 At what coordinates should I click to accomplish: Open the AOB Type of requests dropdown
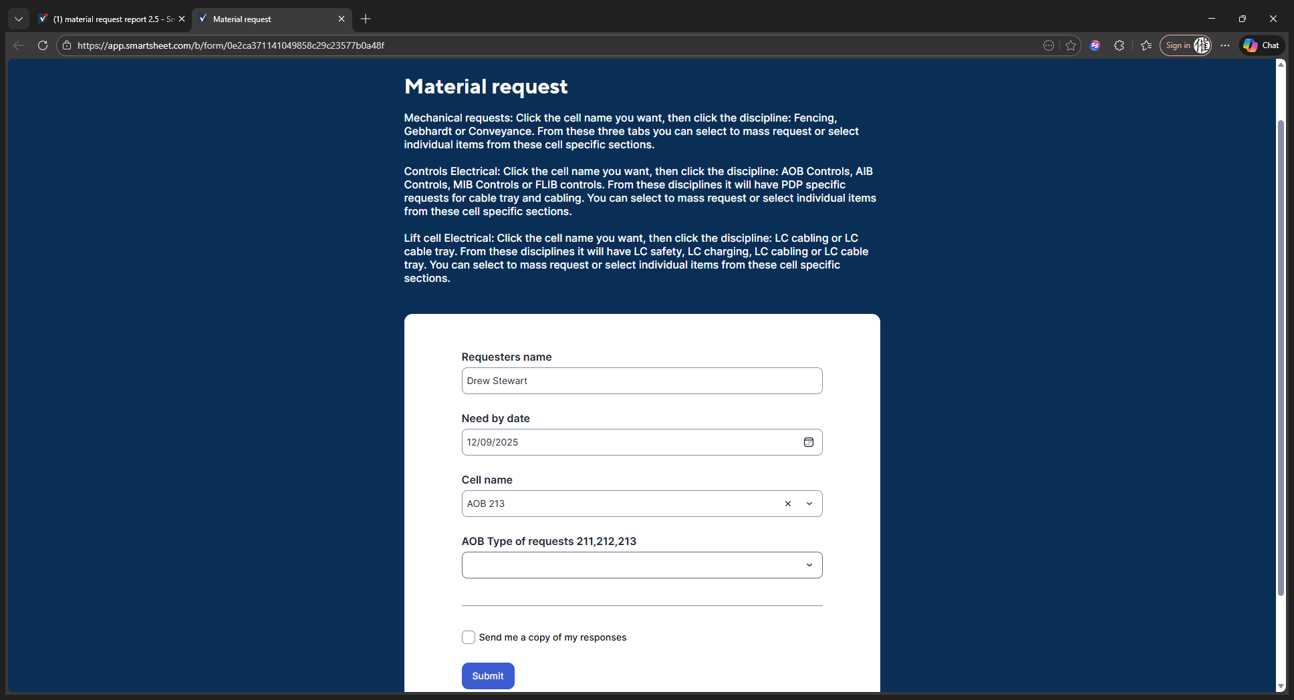(642, 565)
